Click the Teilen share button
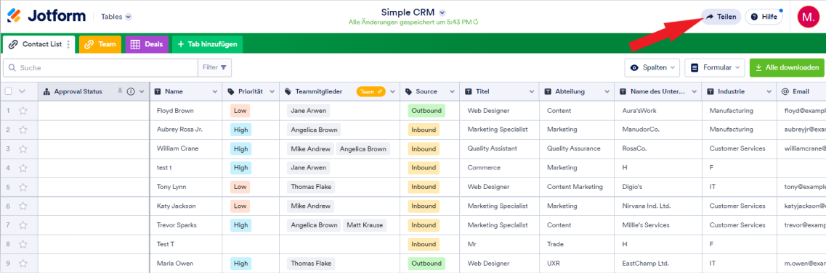Image resolution: width=826 pixels, height=273 pixels. pos(721,17)
